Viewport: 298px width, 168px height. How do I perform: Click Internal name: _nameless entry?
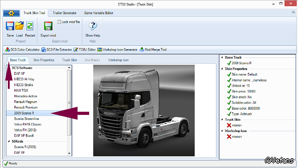pyautogui.click(x=249, y=80)
